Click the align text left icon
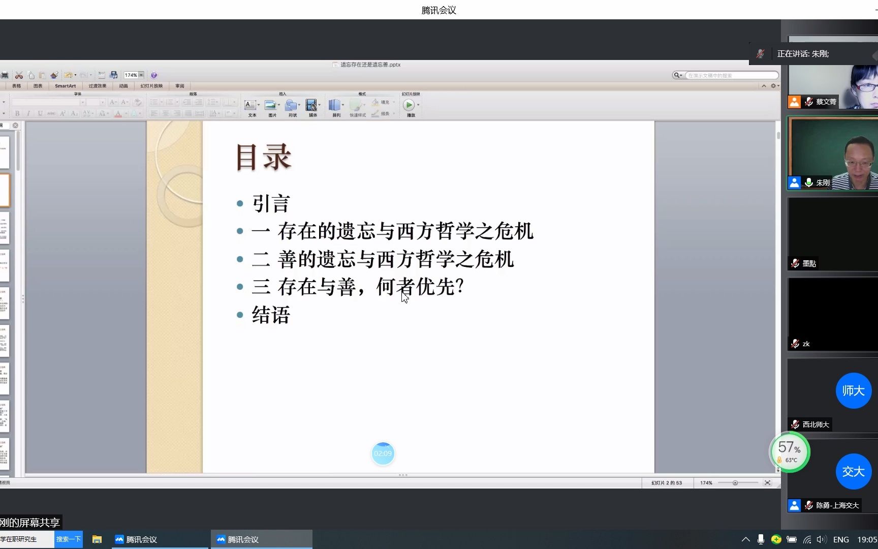 point(153,113)
